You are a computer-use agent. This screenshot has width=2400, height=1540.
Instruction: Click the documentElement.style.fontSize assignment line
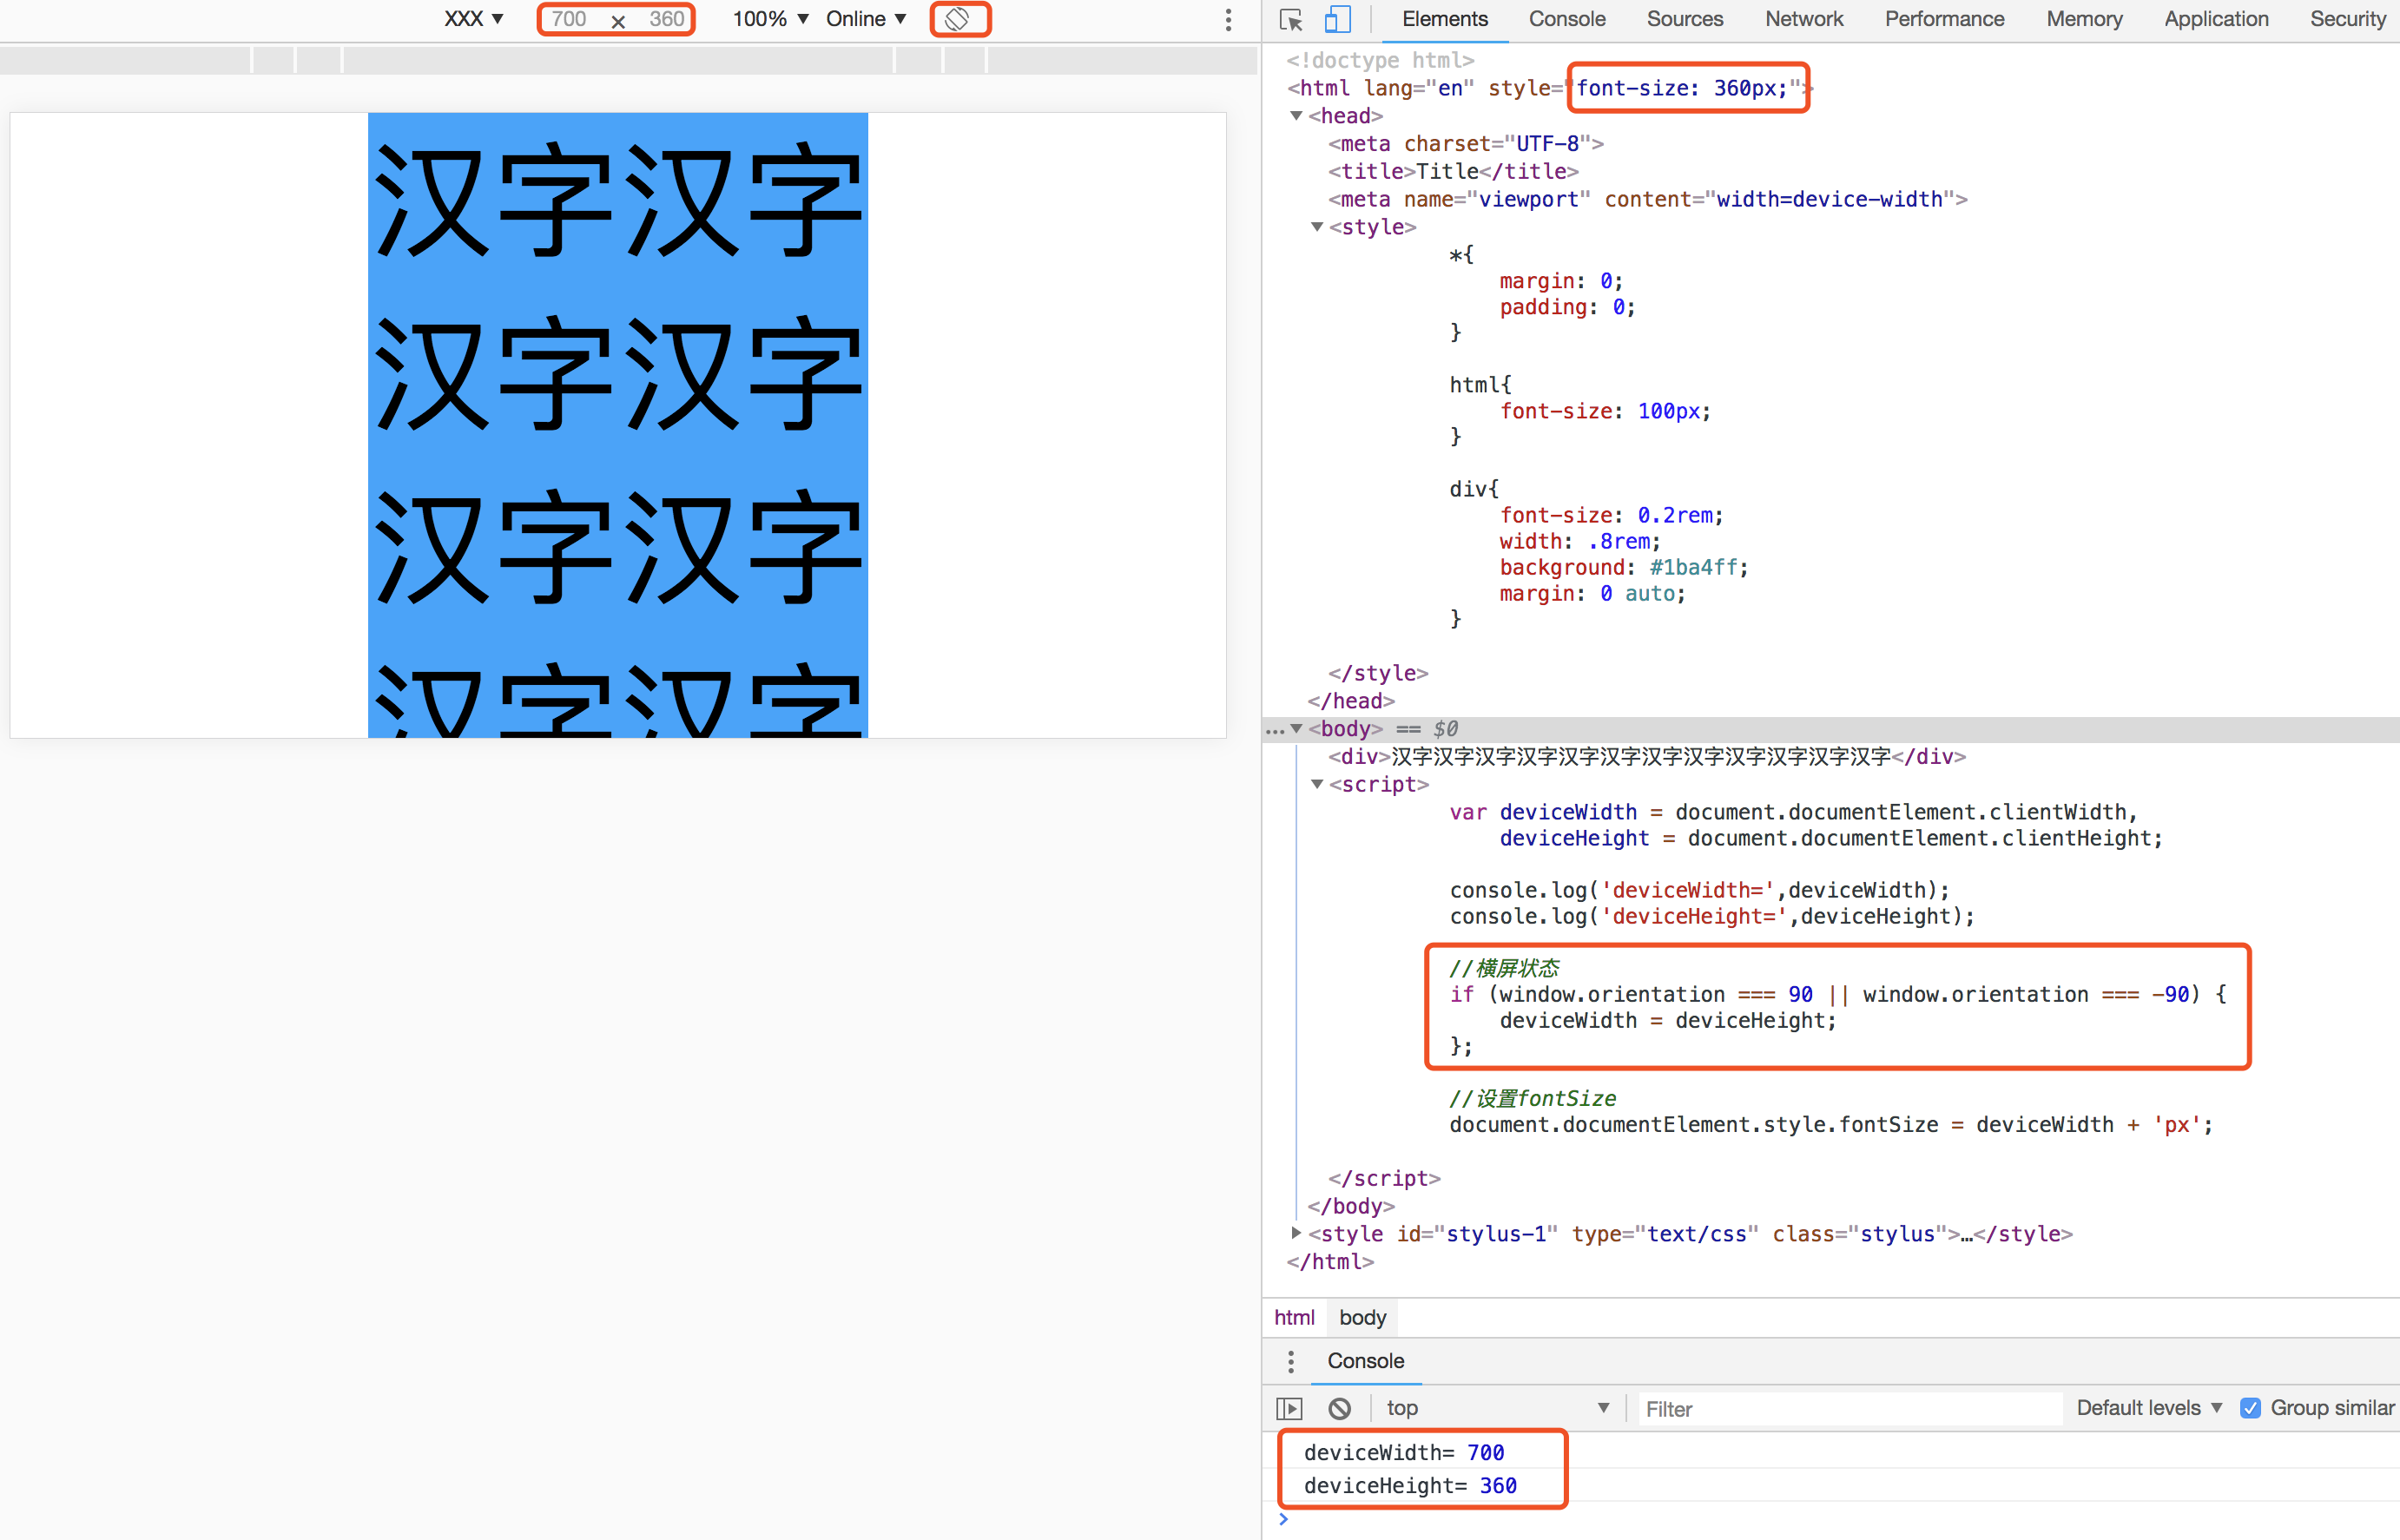point(1831,1124)
